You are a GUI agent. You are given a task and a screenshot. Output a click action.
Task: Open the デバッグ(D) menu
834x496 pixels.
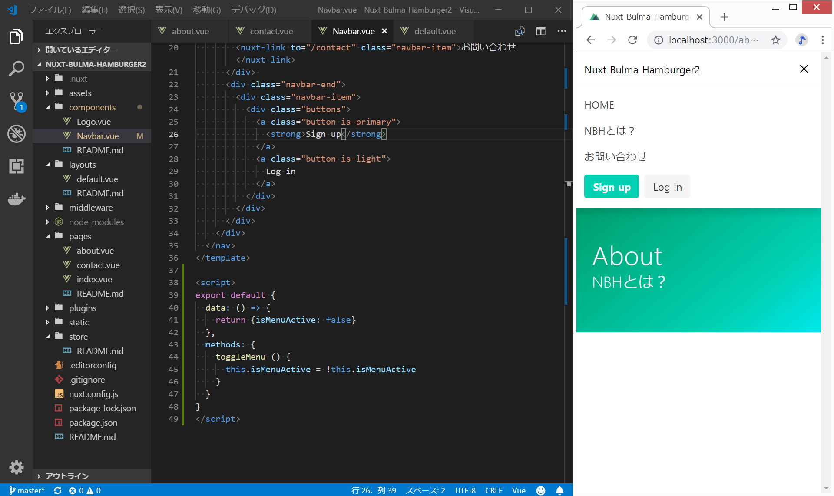tap(253, 10)
